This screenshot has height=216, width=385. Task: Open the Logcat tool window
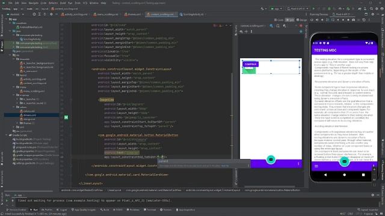[x=61, y=209]
